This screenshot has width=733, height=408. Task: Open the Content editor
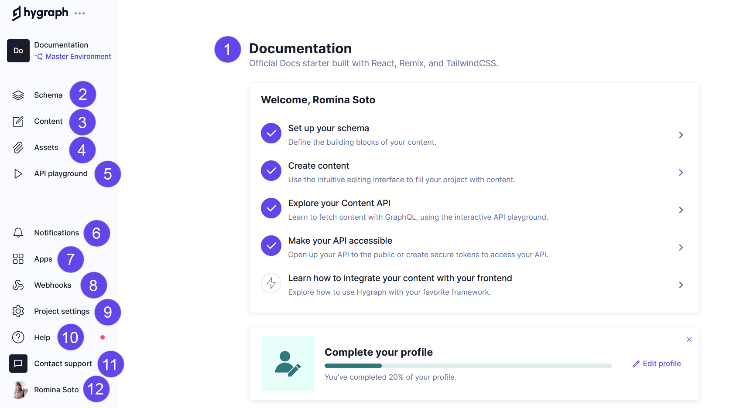(48, 121)
